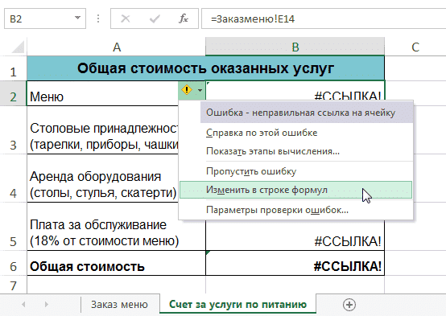Select the 'Меню' cell
The image size is (446, 316).
(103, 93)
